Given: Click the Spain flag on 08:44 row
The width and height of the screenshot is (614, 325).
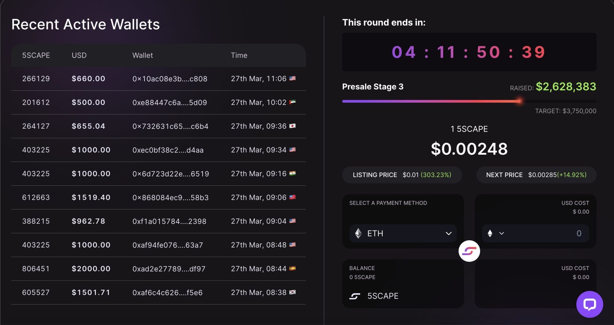Looking at the screenshot, I should coord(292,269).
